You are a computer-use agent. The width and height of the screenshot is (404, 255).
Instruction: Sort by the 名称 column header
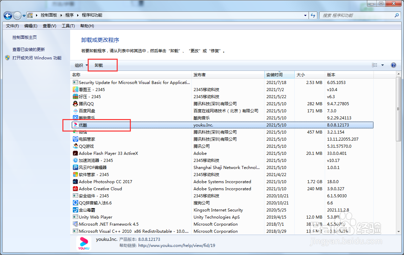(x=131, y=75)
